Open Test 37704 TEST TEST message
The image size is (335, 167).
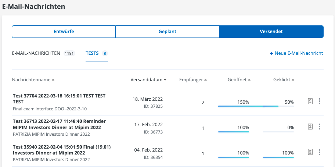point(59,99)
